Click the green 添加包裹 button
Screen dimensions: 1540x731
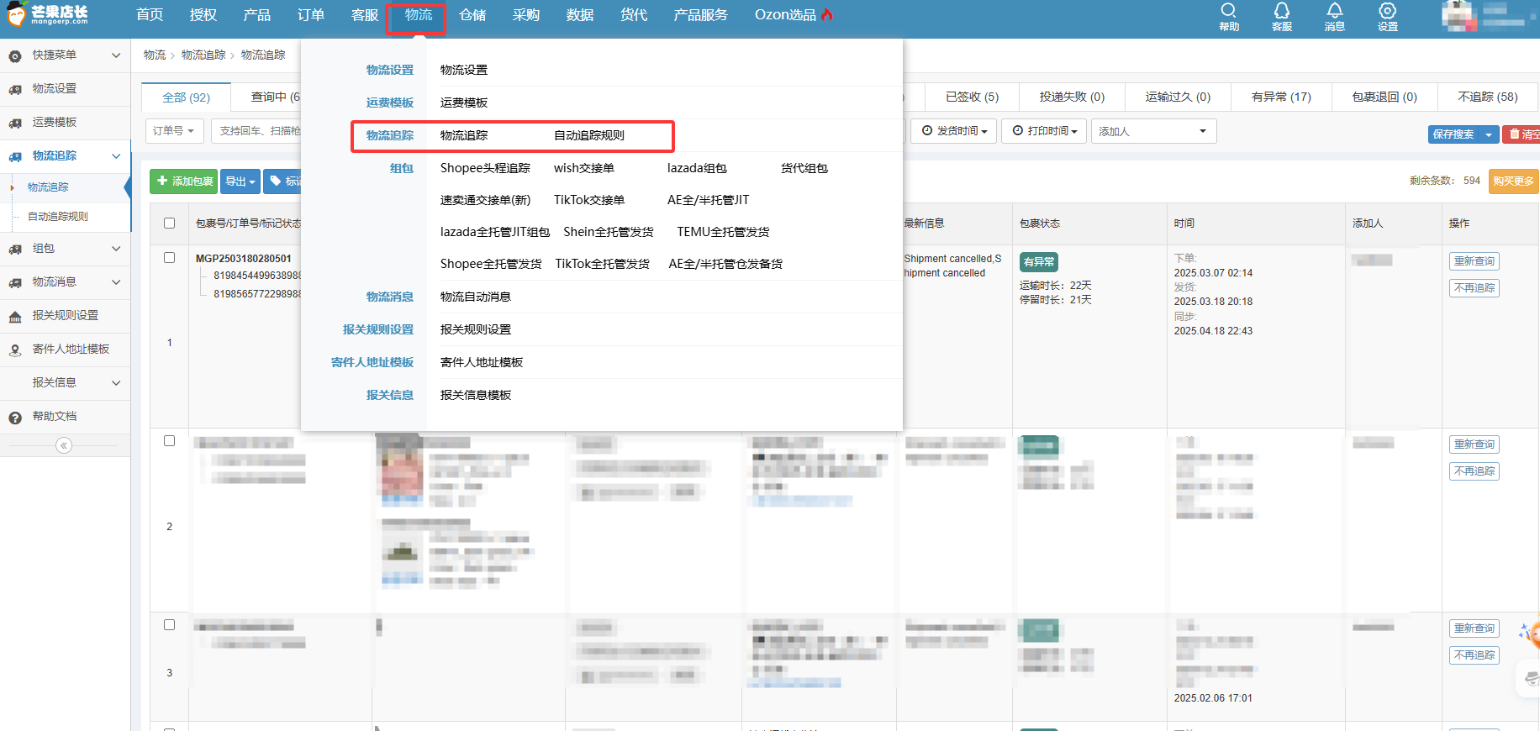184,181
